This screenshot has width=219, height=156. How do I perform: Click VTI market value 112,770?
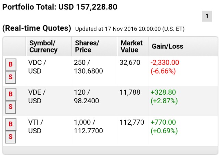[132, 122]
